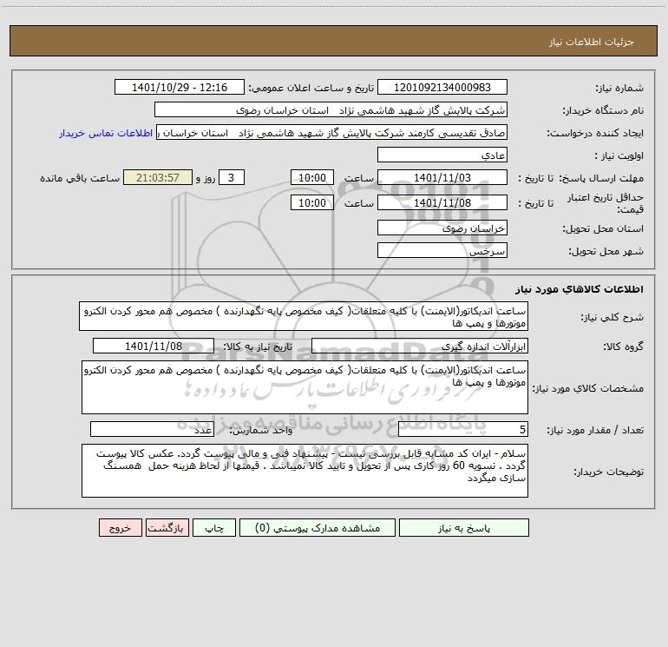This screenshot has height=647, width=668.
Task: Click the توضیحات خریدار text area
Action: point(305,471)
